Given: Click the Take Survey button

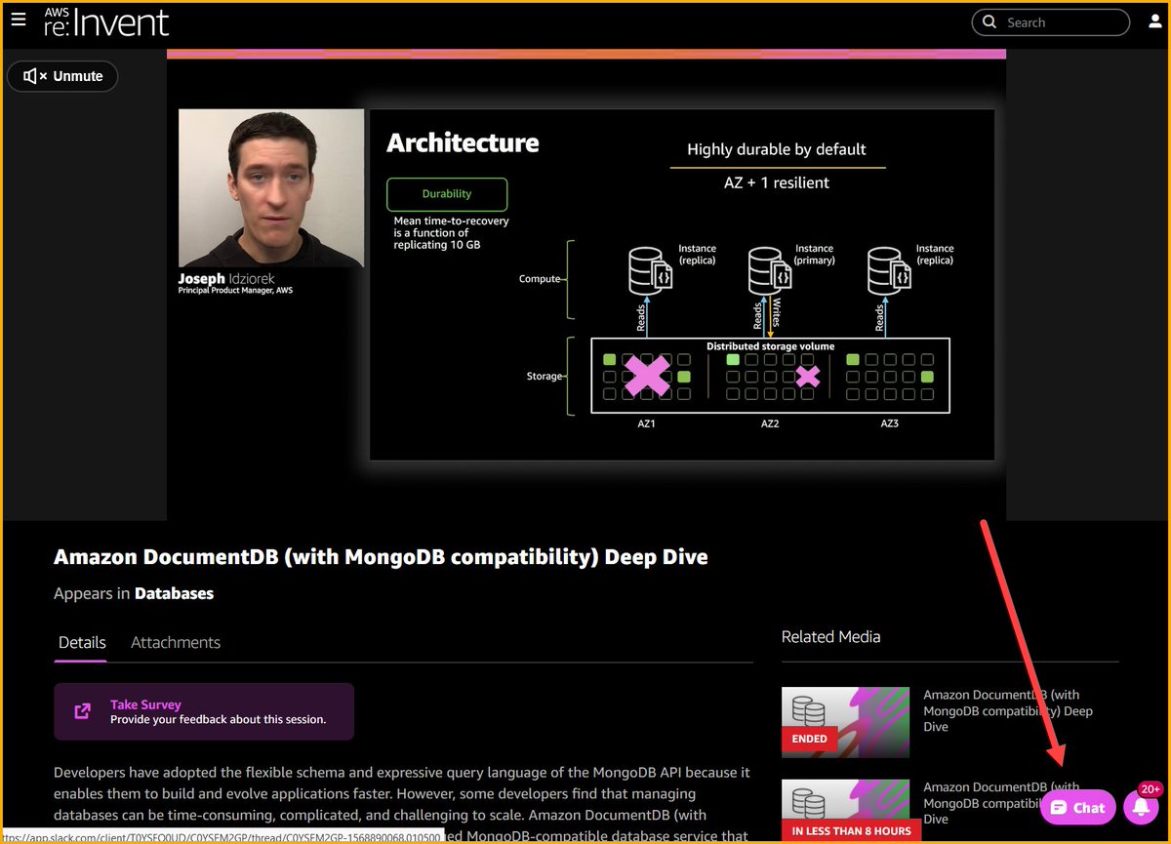Looking at the screenshot, I should 204,711.
